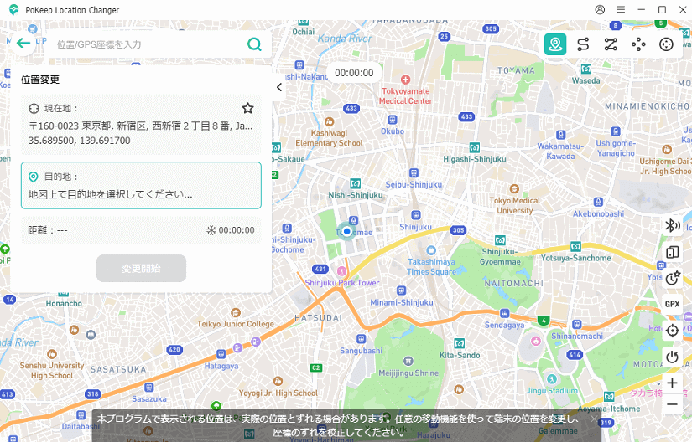Click the Tokyoyamate Medical Center map label
692x442 pixels.
[406, 96]
